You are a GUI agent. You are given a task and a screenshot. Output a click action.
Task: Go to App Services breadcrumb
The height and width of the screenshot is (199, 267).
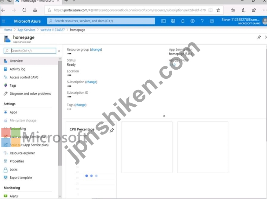click(26, 30)
